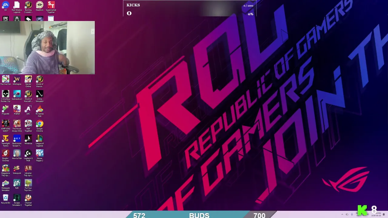
Task: Select the Solarpunk desktop icon
Action: (17, 170)
